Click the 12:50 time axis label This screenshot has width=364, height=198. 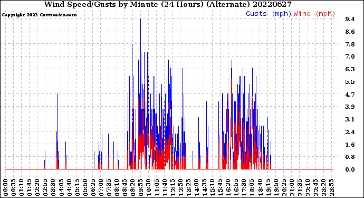180,187
